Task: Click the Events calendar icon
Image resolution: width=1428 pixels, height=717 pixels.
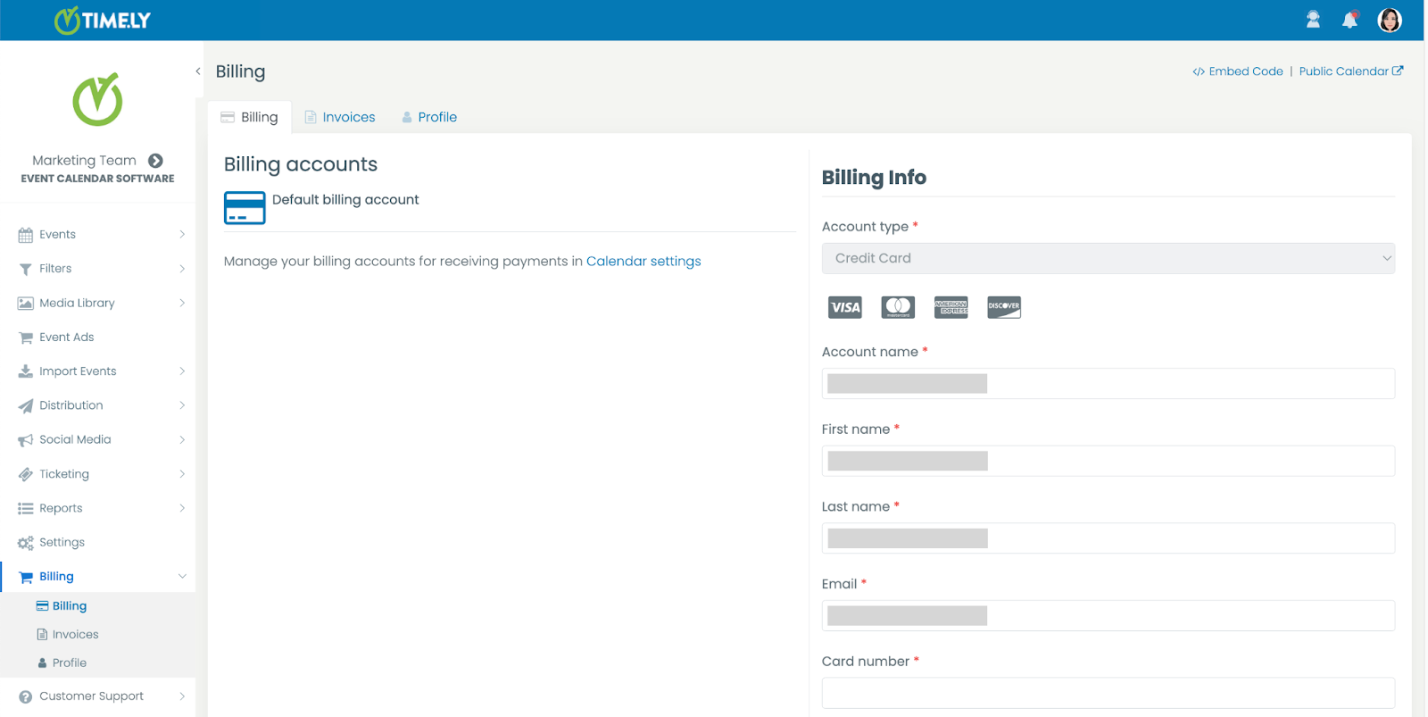Action: (26, 235)
